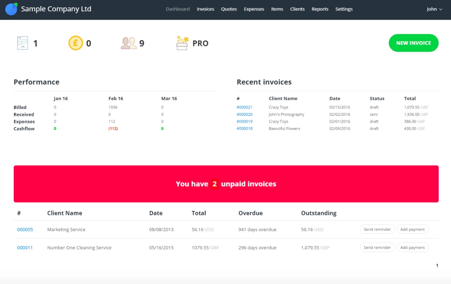This screenshot has width=451, height=284.
Task: Navigate to Reports in top bar
Action: pyautogui.click(x=320, y=9)
